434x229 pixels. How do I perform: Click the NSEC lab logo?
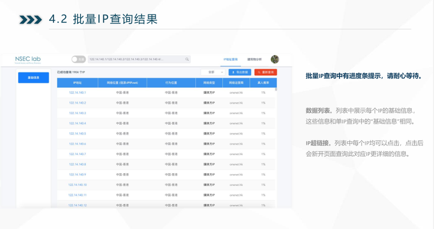pyautogui.click(x=28, y=59)
